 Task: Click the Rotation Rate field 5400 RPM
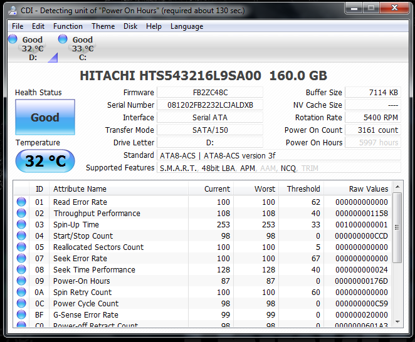click(373, 117)
